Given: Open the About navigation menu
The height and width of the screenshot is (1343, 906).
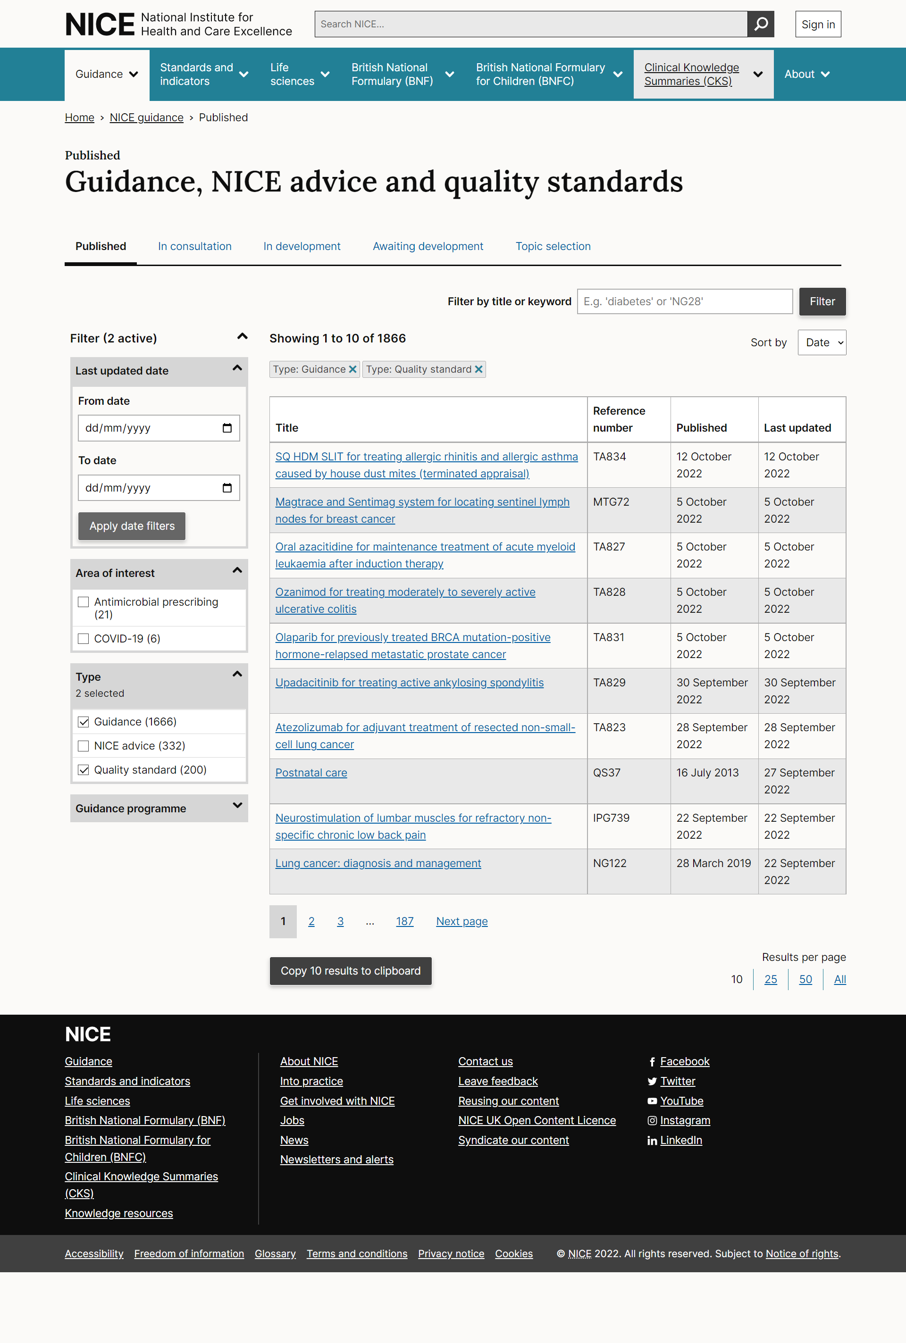Looking at the screenshot, I should point(807,75).
